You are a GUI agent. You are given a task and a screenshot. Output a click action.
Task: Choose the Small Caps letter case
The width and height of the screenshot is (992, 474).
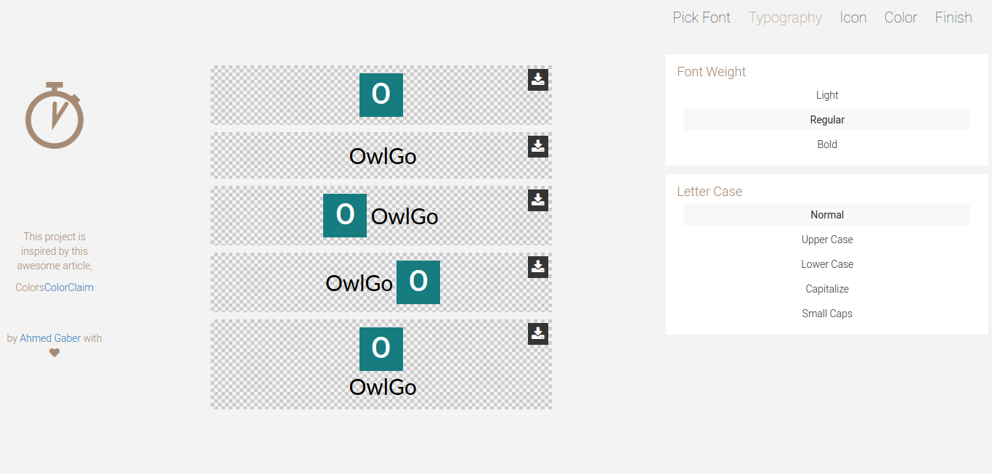click(x=826, y=314)
